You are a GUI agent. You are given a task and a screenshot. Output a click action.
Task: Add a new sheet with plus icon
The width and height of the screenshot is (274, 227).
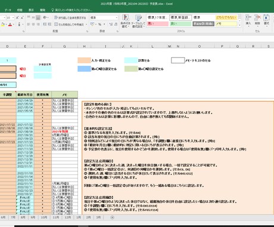112,217
